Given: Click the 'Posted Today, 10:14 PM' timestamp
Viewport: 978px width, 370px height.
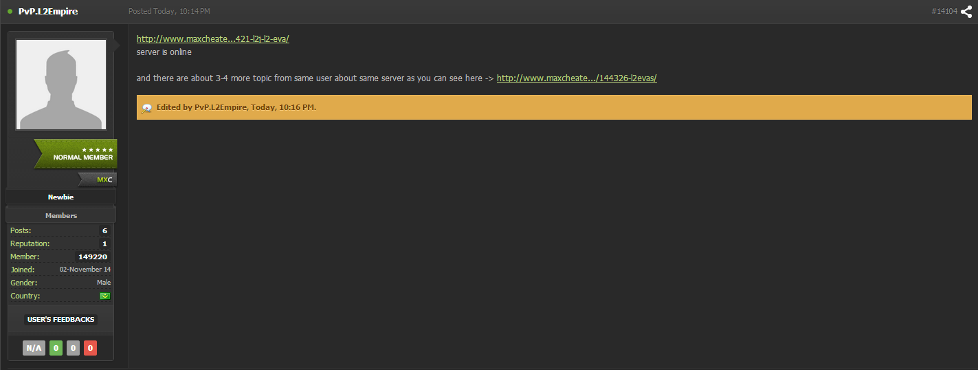Looking at the screenshot, I should tap(169, 12).
